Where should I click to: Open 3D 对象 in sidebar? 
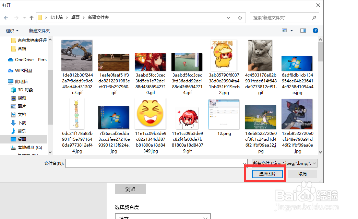click(x=22, y=90)
